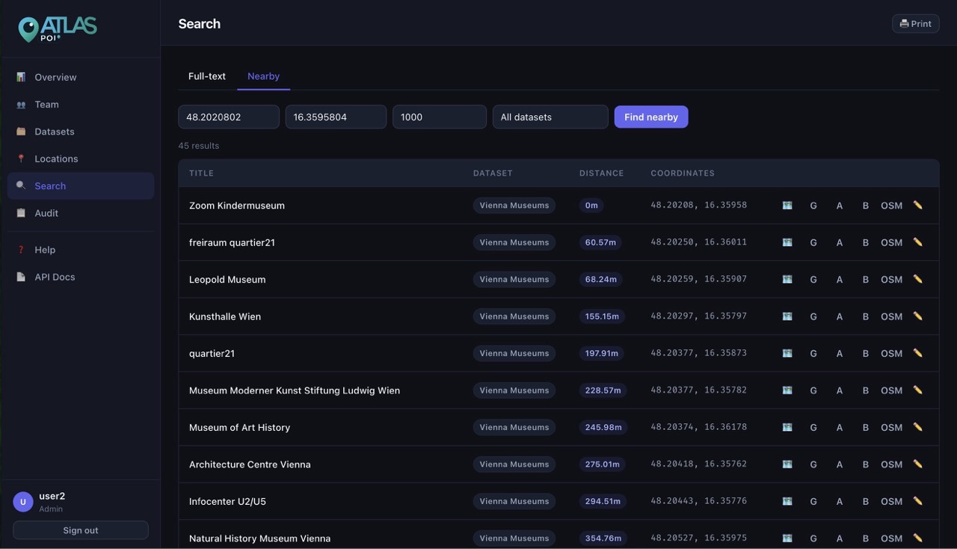Open Infocenter U2/U5 OSM link
The width and height of the screenshot is (957, 549).
pos(891,501)
